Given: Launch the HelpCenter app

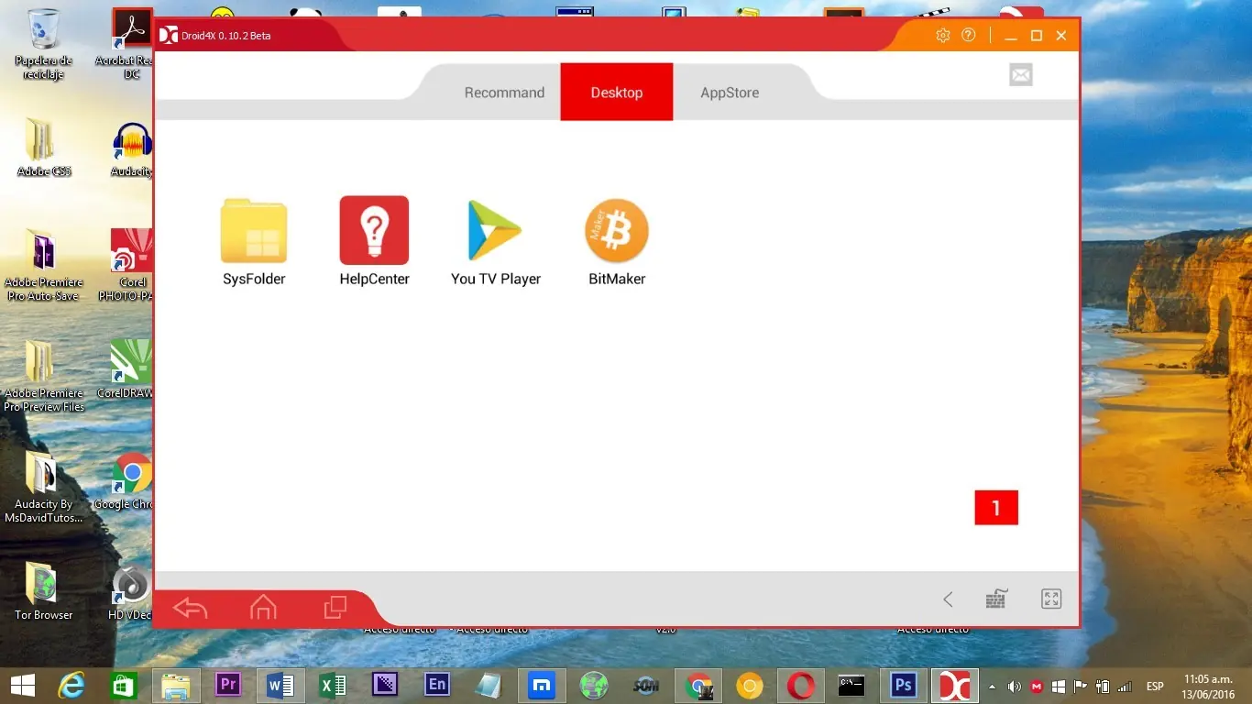Looking at the screenshot, I should [x=374, y=242].
